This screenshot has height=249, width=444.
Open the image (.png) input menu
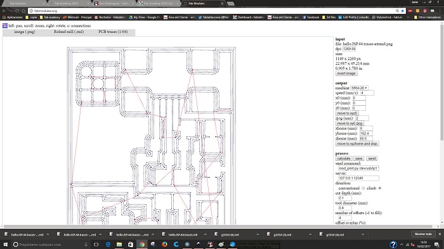pos(25,32)
